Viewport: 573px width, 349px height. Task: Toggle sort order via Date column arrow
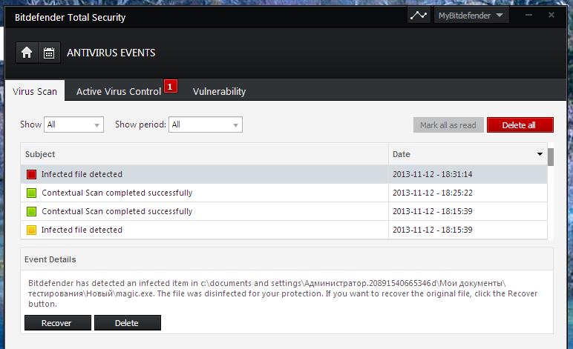pos(540,155)
